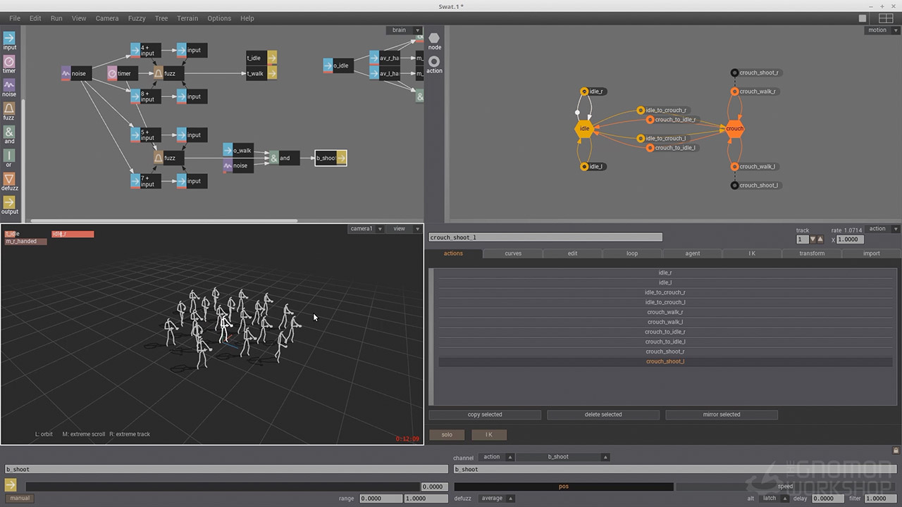Open the Terrain menu
This screenshot has height=507, width=902.
pyautogui.click(x=187, y=18)
